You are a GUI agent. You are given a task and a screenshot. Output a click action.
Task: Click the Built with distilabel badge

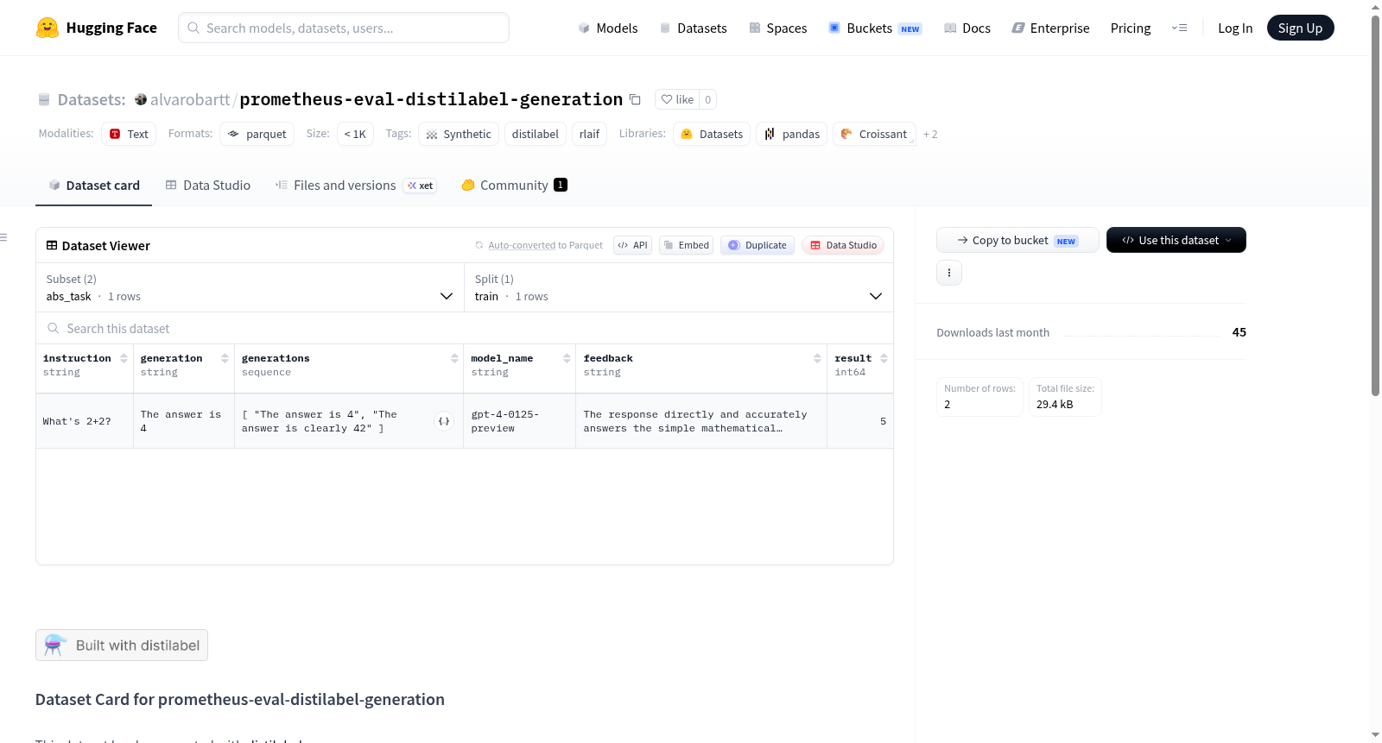(122, 645)
